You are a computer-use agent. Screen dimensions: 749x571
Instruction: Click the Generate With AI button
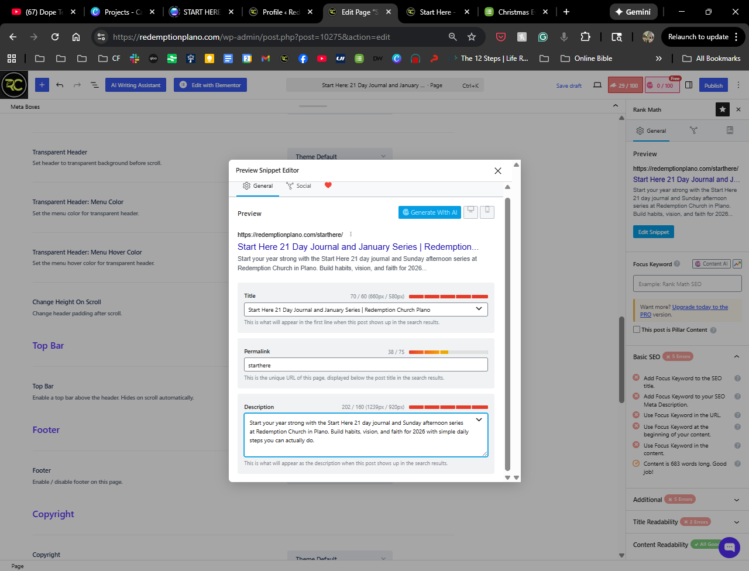[430, 212]
